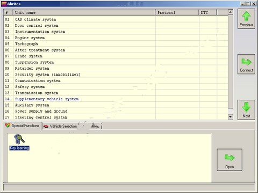Select Safety system row
This screenshot has height=193, width=258.
click(x=116, y=87)
